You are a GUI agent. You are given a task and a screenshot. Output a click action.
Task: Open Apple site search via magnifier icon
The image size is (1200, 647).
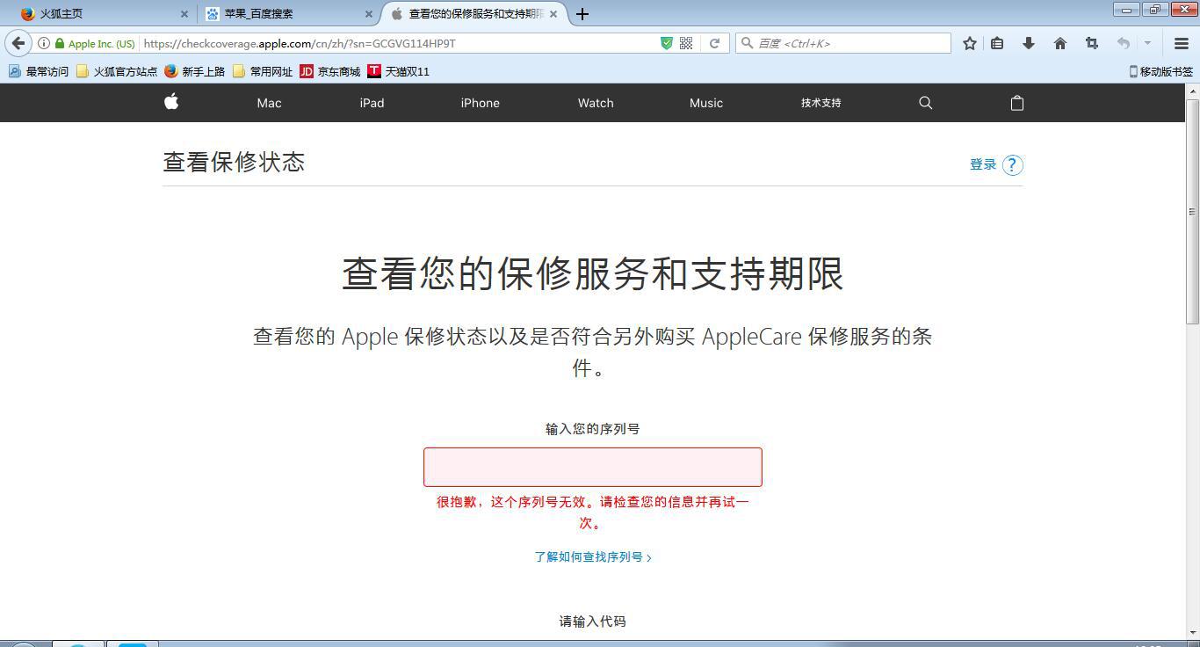click(x=925, y=103)
